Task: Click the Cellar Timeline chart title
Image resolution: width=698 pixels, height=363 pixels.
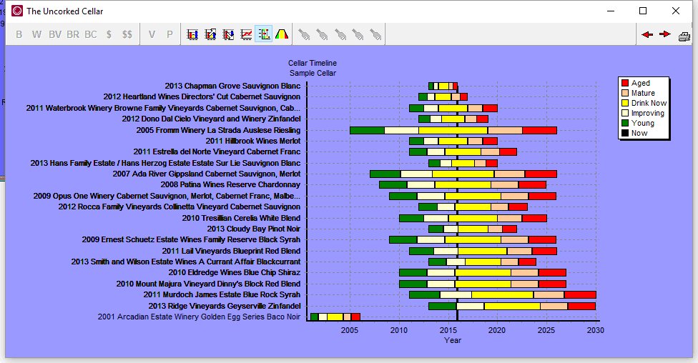Action: pyautogui.click(x=313, y=63)
